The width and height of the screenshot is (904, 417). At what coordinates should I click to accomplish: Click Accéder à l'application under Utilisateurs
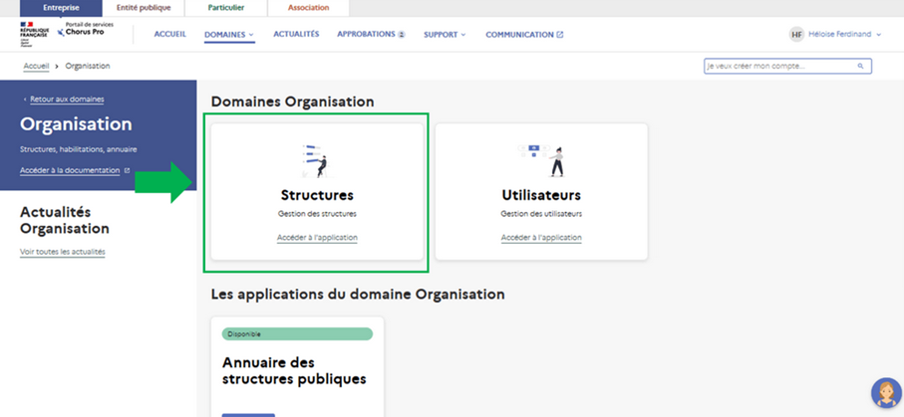tap(541, 237)
